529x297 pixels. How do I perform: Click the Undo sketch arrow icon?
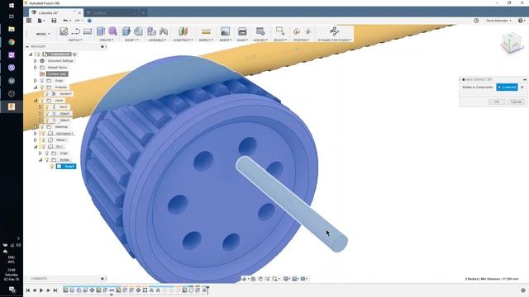coord(75,31)
